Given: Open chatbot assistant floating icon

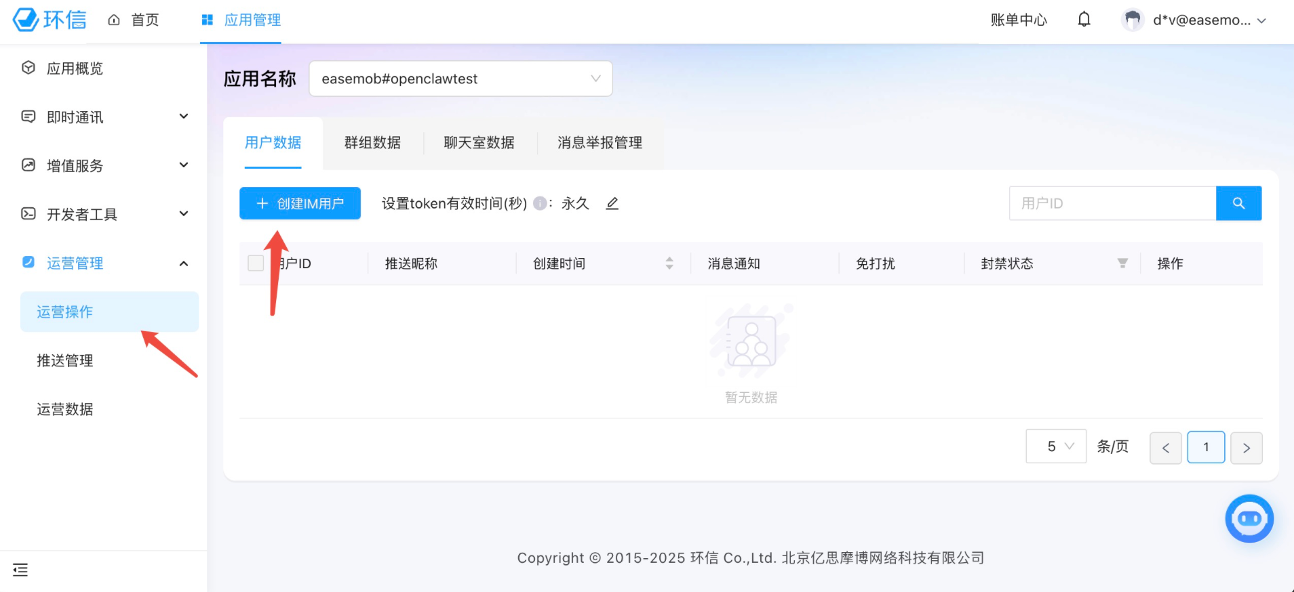Looking at the screenshot, I should point(1249,519).
